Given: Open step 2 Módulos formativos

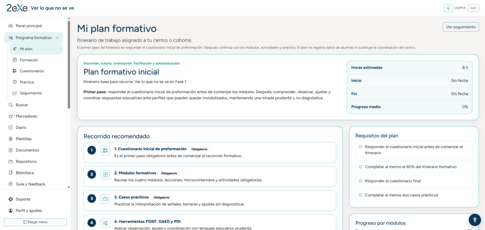Looking at the screenshot, I should (210, 176).
